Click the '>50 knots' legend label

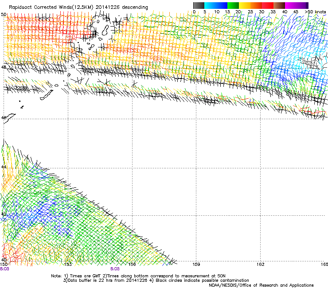click(315, 12)
